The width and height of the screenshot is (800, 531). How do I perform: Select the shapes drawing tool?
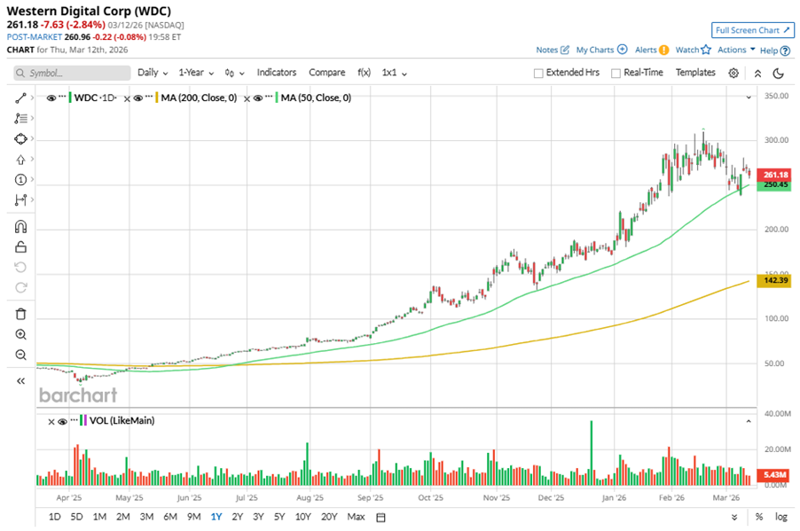(20, 139)
